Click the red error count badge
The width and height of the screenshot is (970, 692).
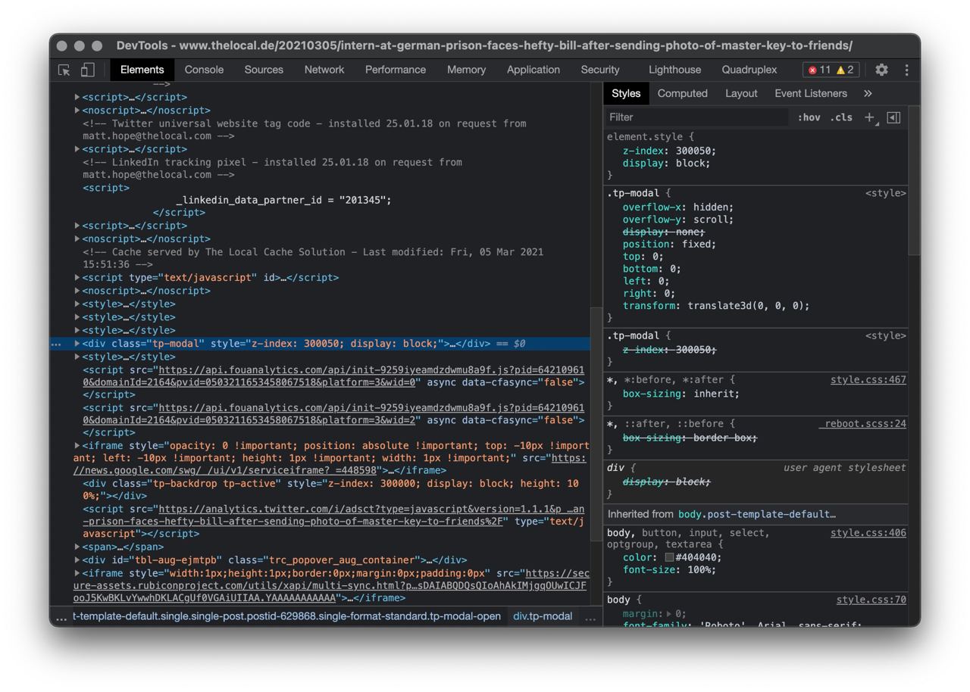(819, 70)
